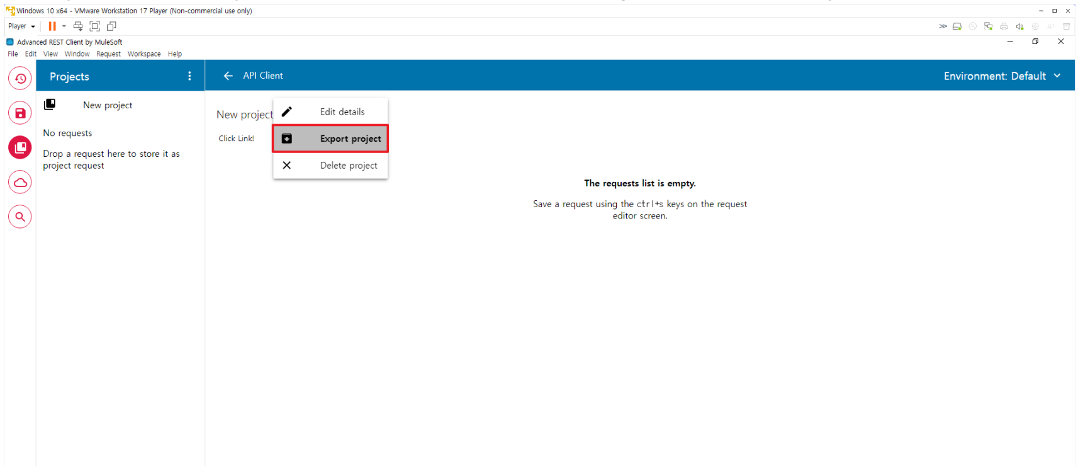Viewport: 1078px width, 466px height.
Task: Open the Saved requests panel icon
Action: click(x=20, y=113)
